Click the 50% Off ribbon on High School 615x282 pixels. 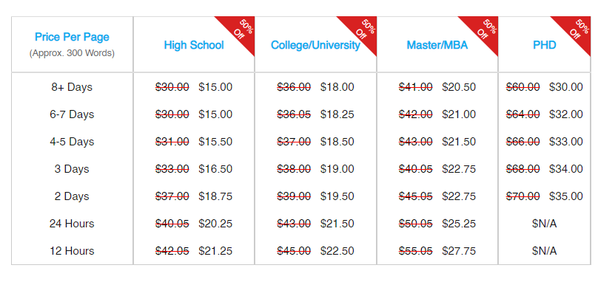click(241, 30)
